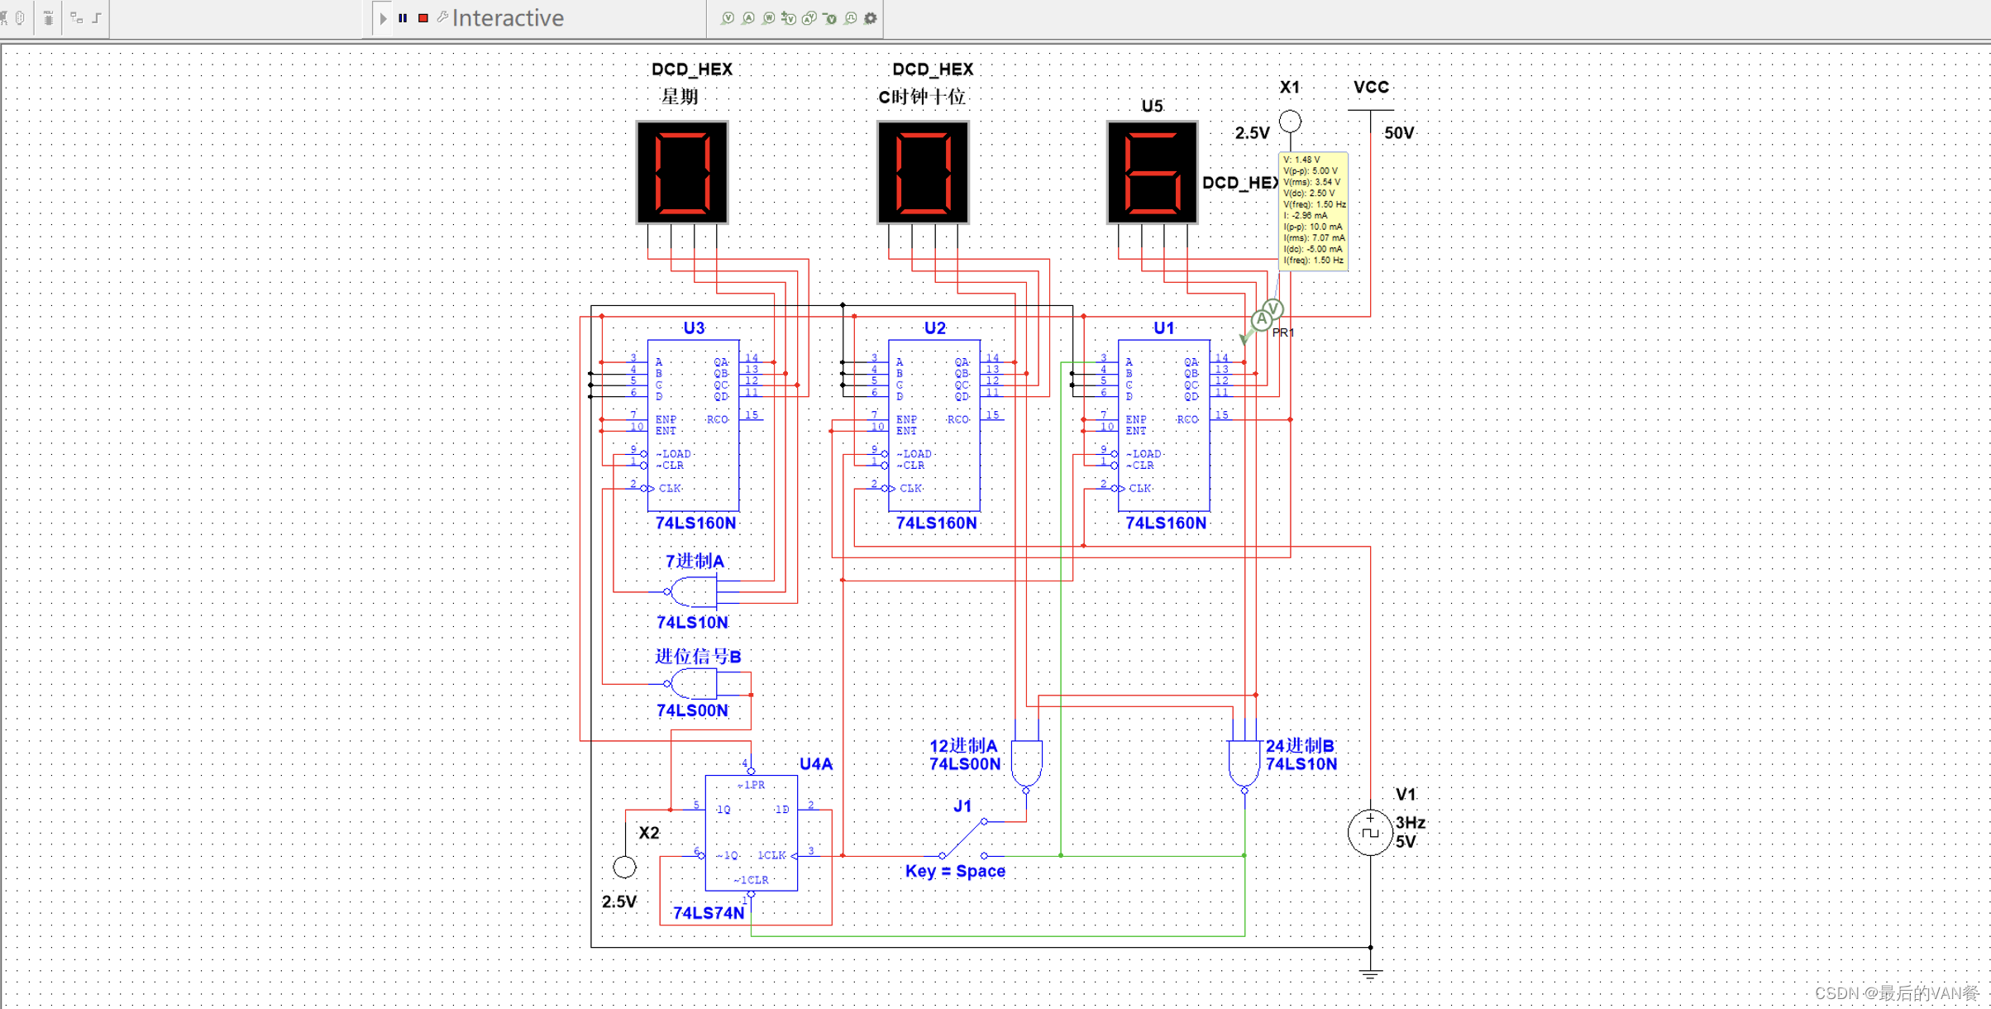
Task: Select the current probe tool
Action: tap(748, 18)
